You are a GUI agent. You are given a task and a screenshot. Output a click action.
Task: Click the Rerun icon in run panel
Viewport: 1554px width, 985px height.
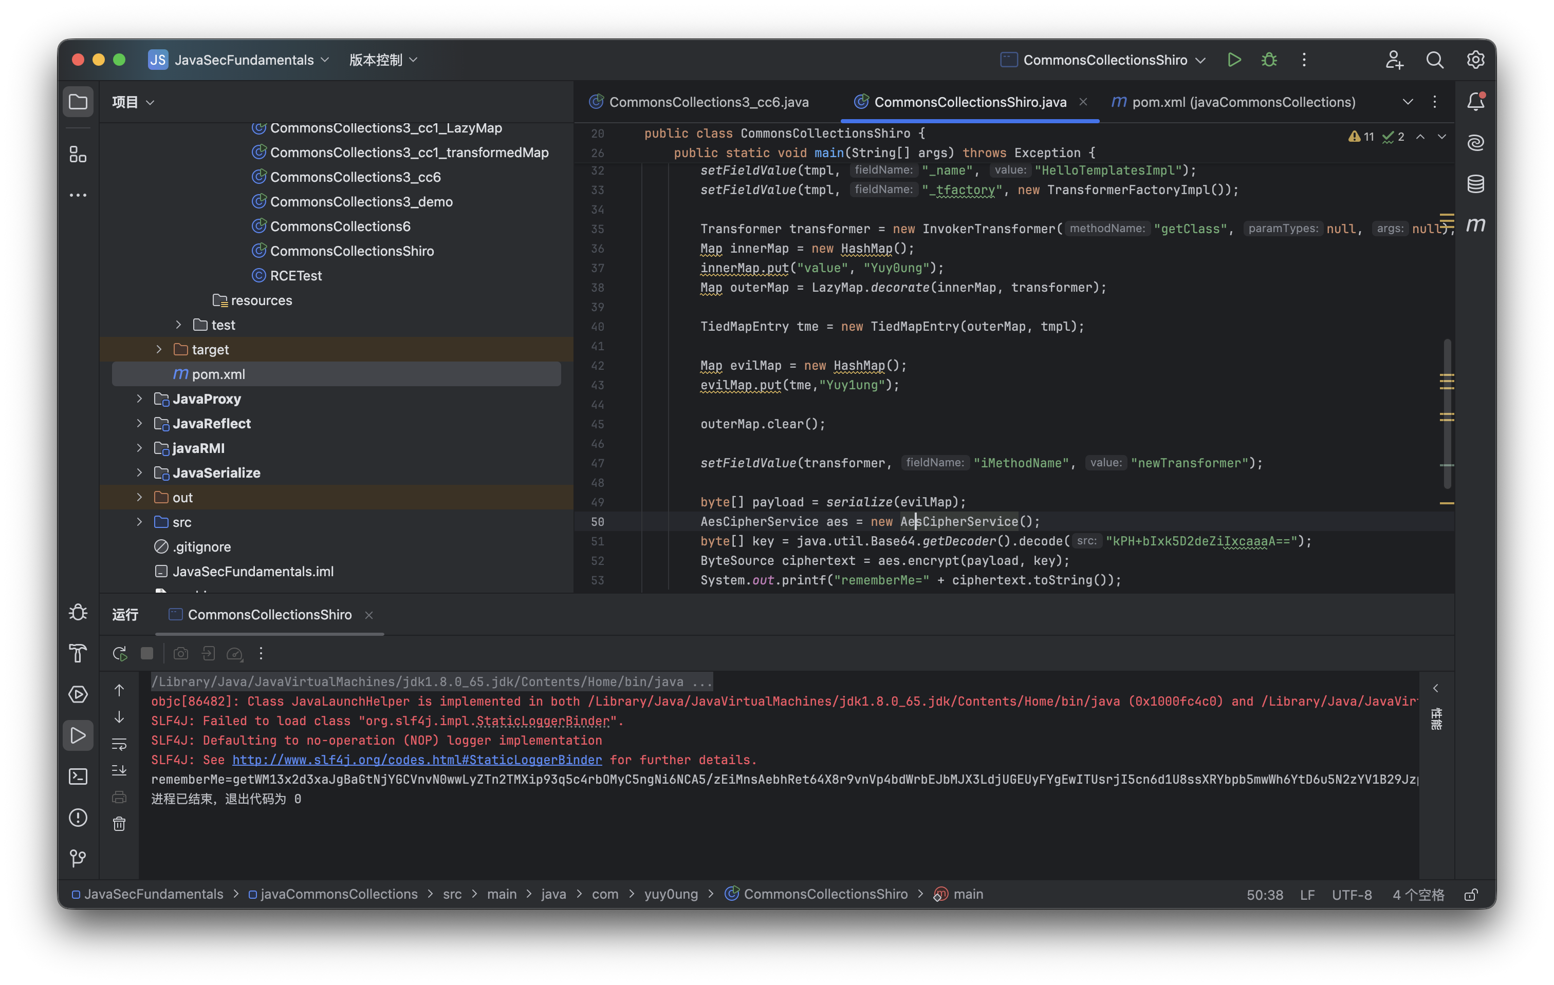119,653
